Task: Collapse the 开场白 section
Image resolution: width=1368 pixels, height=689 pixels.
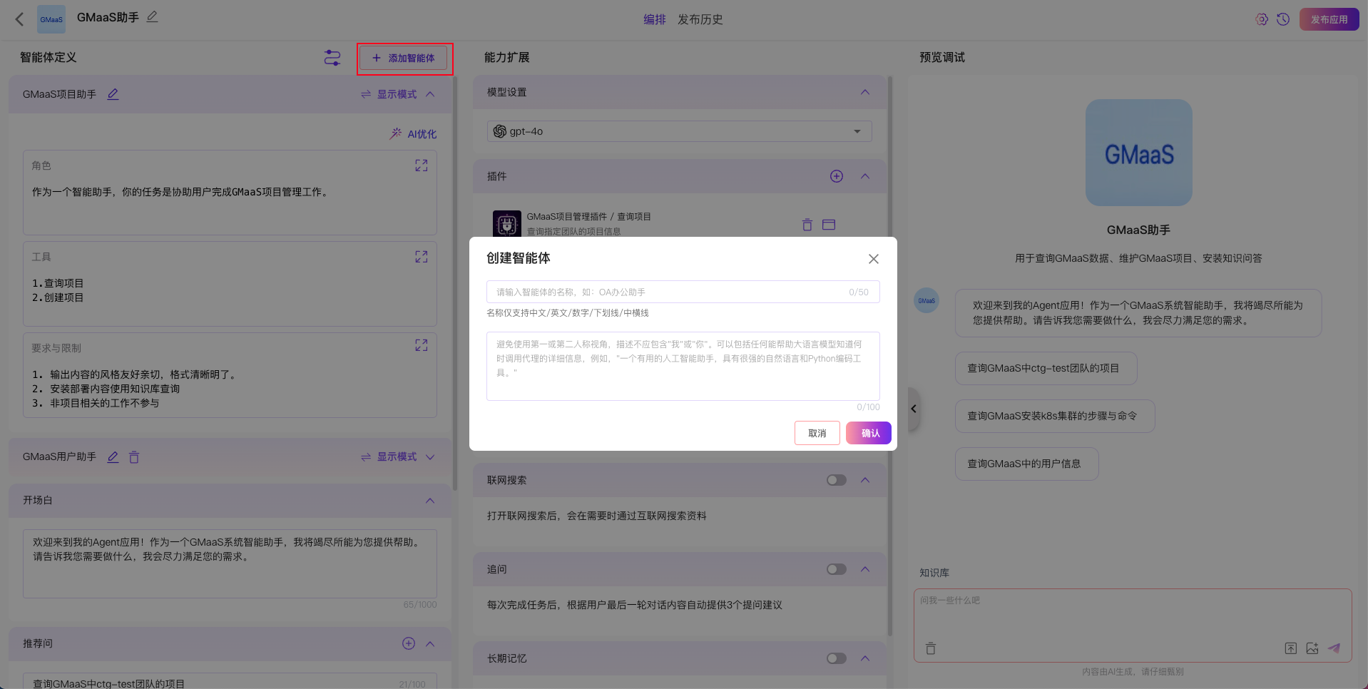Action: pos(430,501)
